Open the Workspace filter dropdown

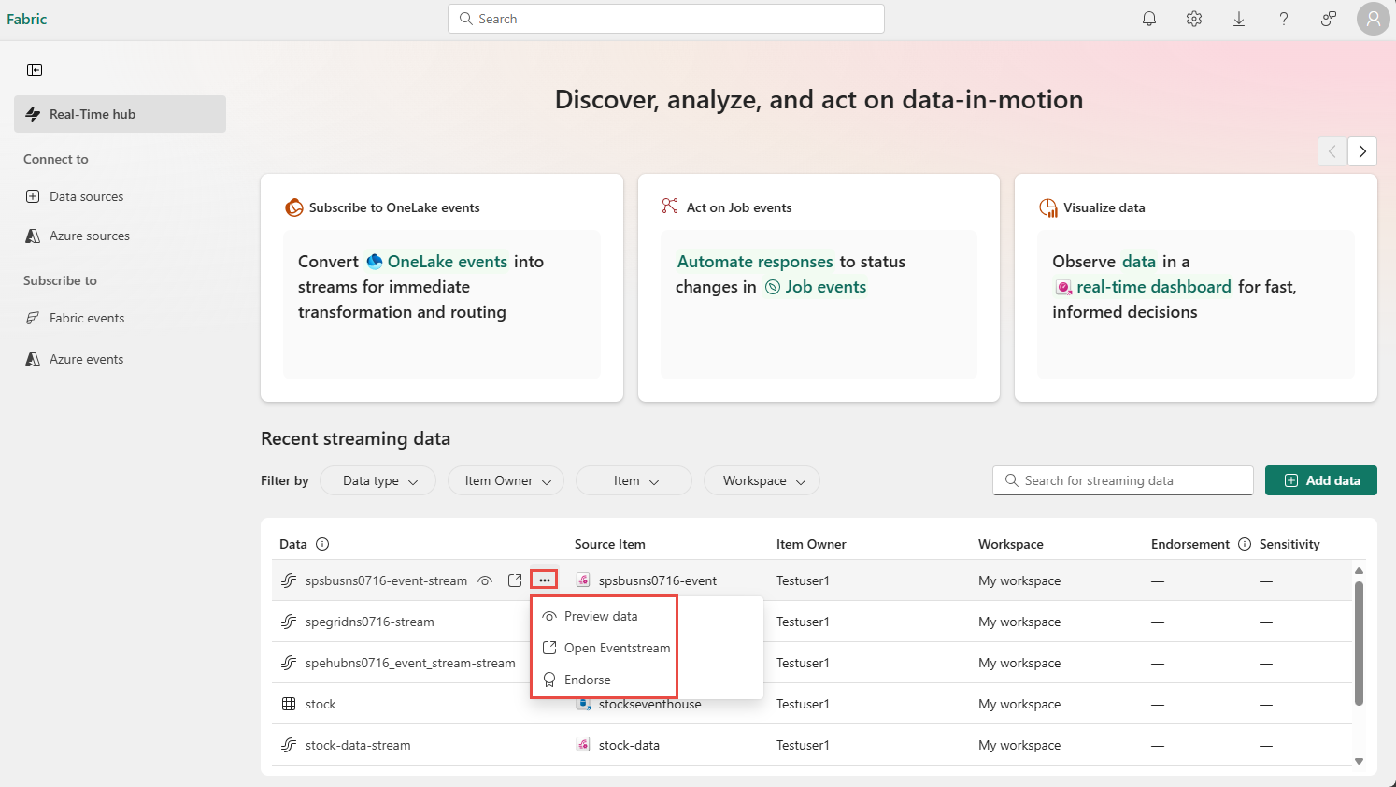pos(762,480)
